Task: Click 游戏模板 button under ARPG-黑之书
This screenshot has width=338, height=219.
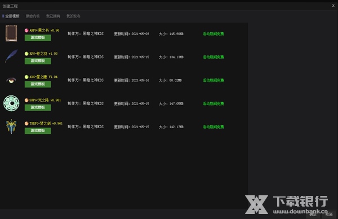Action: 38,38
